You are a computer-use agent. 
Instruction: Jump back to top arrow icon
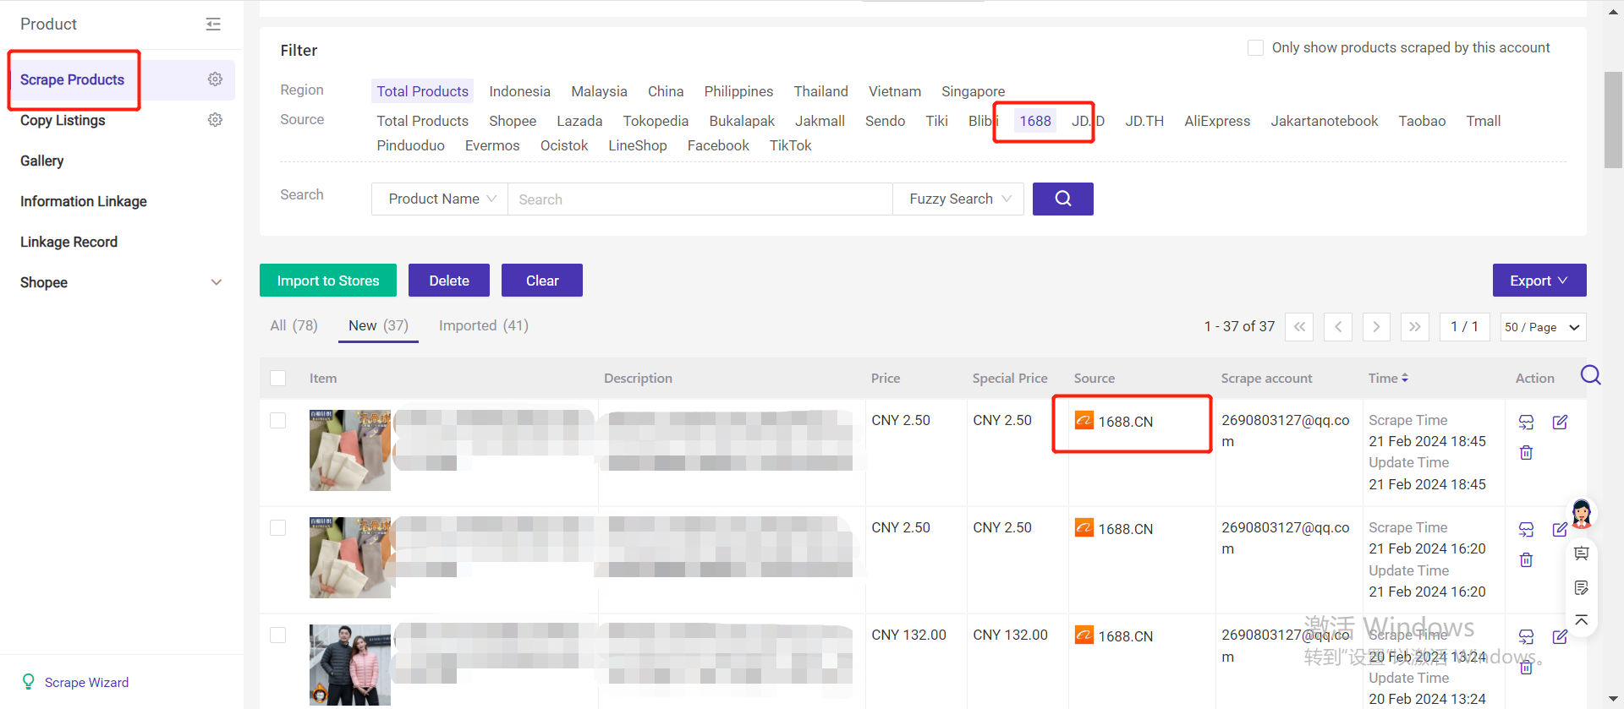point(1581,620)
